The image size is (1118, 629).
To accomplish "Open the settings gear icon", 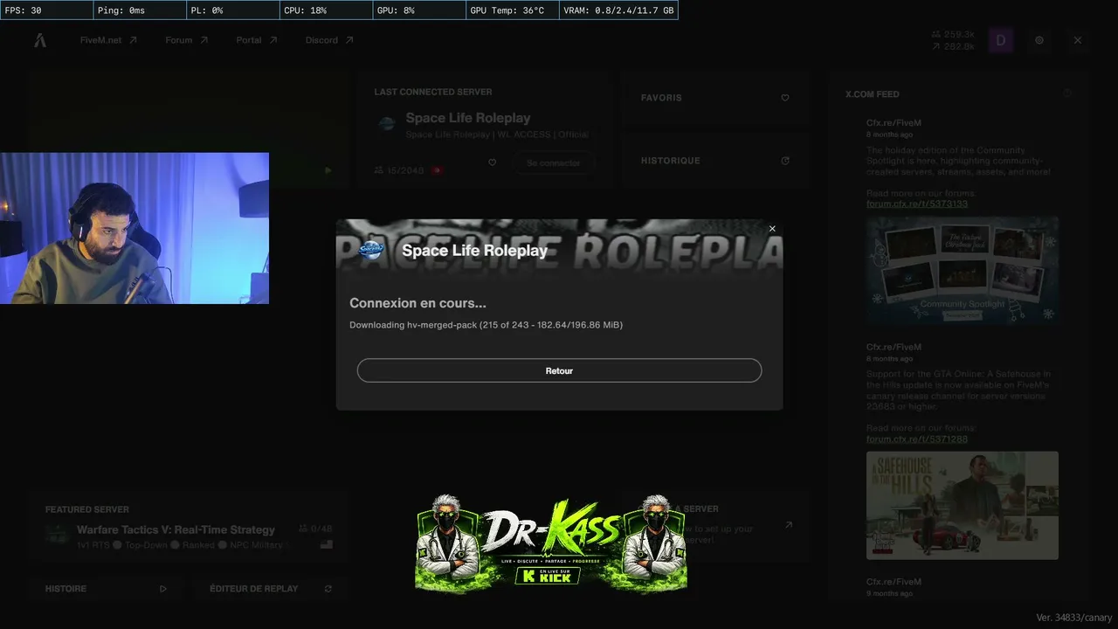I will (1039, 40).
